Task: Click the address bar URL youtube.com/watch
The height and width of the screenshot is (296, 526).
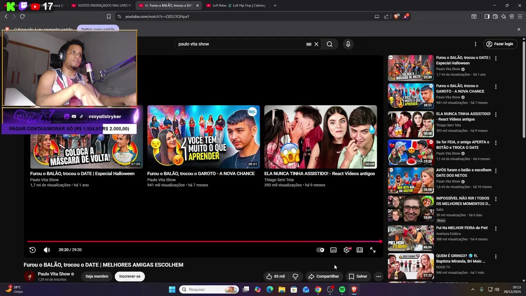Action: click(x=157, y=16)
